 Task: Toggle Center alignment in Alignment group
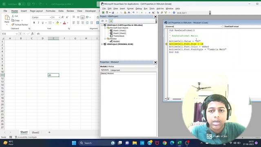[78, 23]
